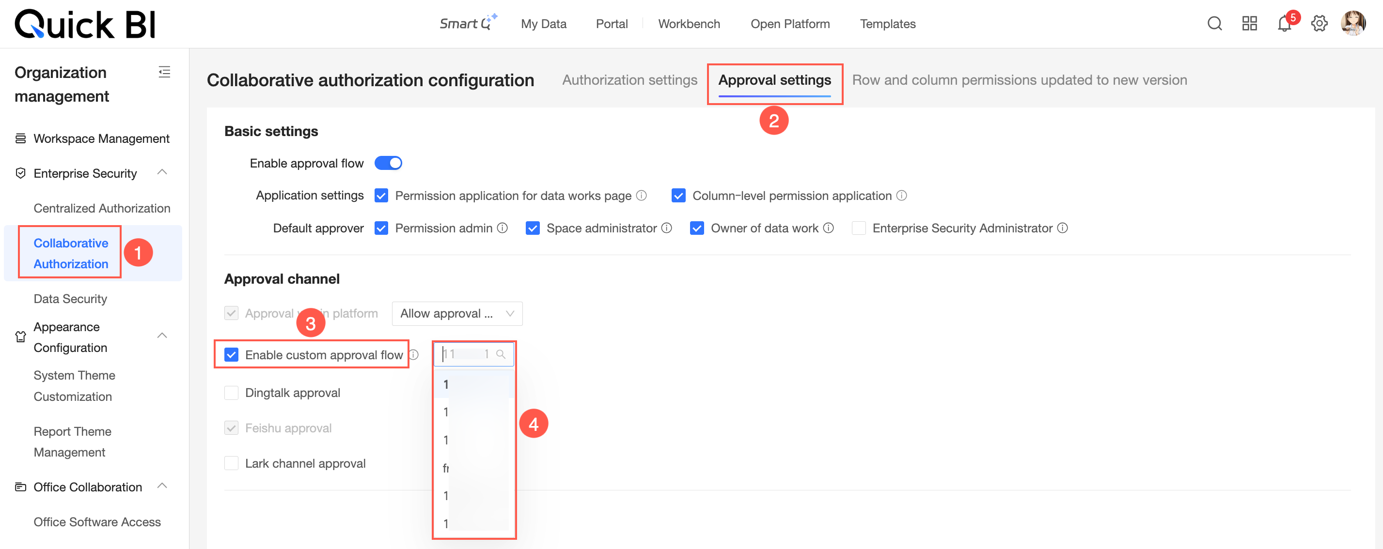Collapse sidebar using the menu fold icon
The height and width of the screenshot is (549, 1383).
click(164, 72)
